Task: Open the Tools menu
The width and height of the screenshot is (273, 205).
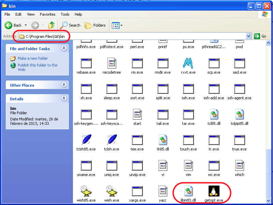Action: [x=65, y=14]
